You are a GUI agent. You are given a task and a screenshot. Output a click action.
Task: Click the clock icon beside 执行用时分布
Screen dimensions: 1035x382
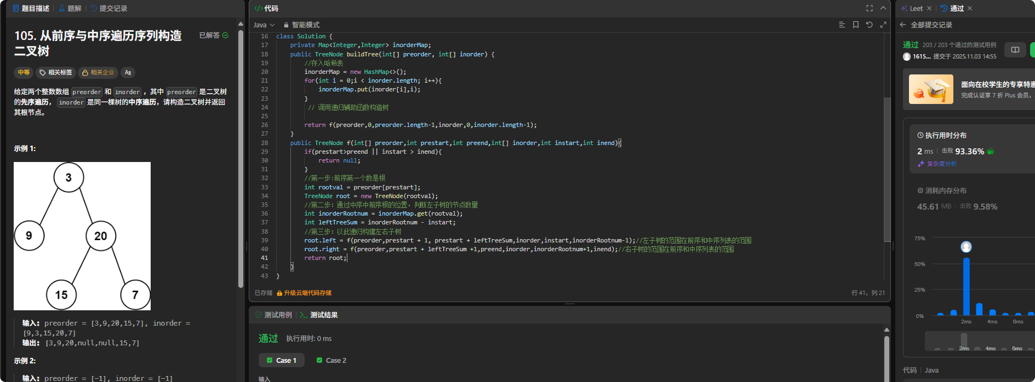click(x=920, y=135)
